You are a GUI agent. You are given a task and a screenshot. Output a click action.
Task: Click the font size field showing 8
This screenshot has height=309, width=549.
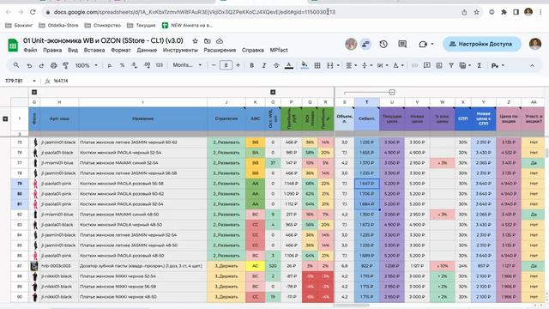point(226,65)
